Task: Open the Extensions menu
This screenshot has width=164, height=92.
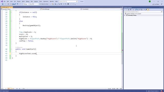Action: pos(46,2)
